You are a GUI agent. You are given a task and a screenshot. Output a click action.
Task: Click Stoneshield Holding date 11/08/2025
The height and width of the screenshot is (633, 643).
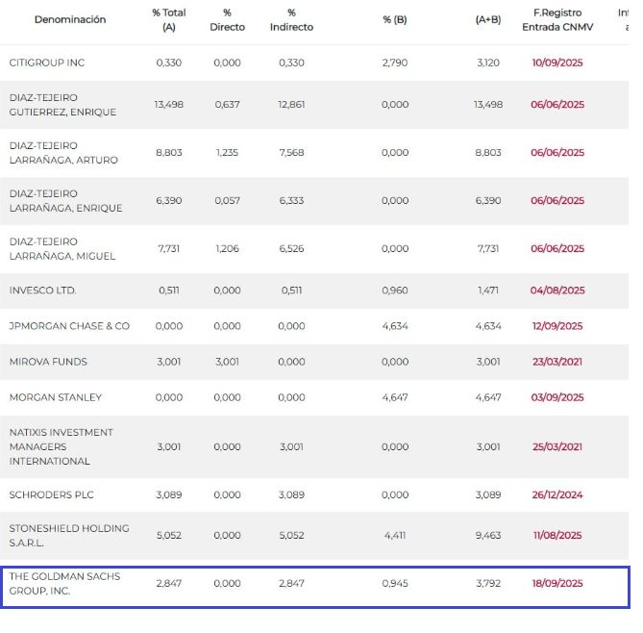coord(556,536)
